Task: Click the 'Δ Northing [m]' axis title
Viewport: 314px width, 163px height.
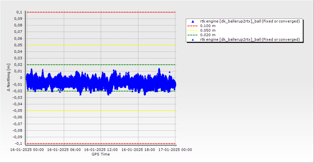Action: point(9,78)
